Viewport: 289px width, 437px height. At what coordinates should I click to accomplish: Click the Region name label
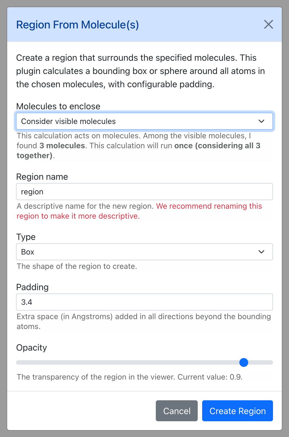[x=42, y=177]
